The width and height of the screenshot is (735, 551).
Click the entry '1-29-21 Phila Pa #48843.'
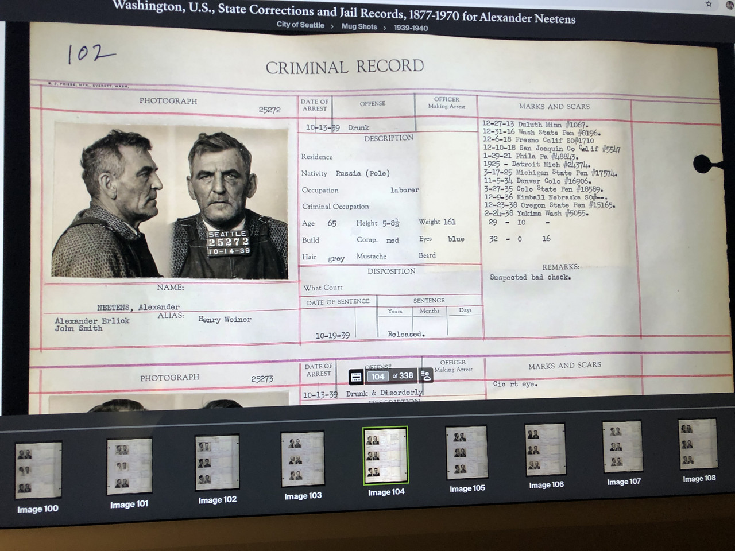point(531,156)
